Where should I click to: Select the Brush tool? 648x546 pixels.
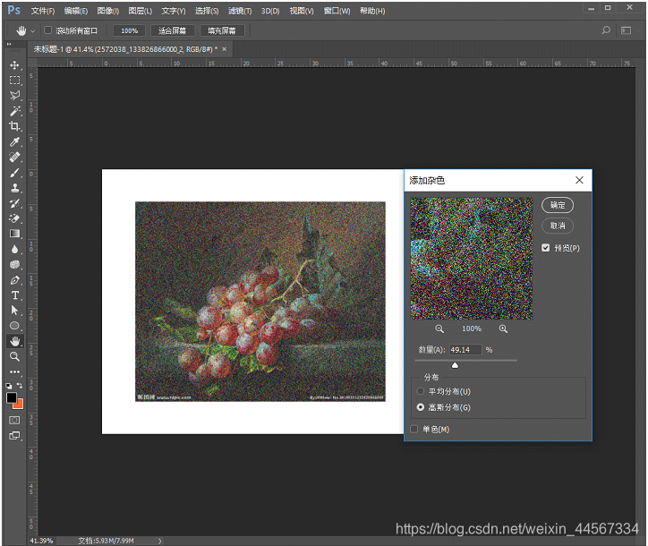14,173
